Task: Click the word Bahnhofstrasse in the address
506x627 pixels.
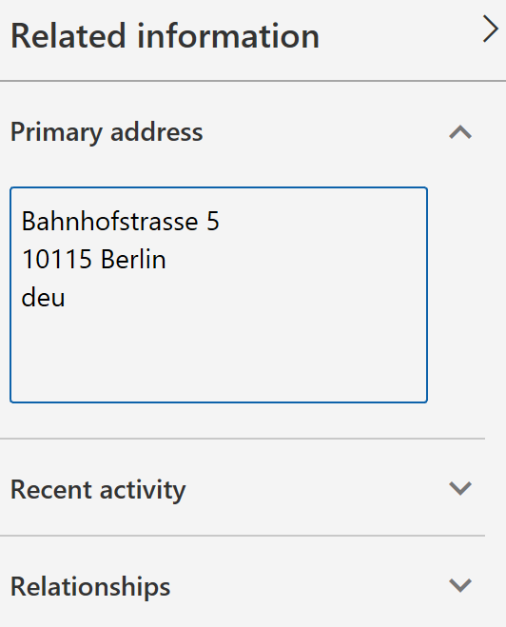Action: 110,221
